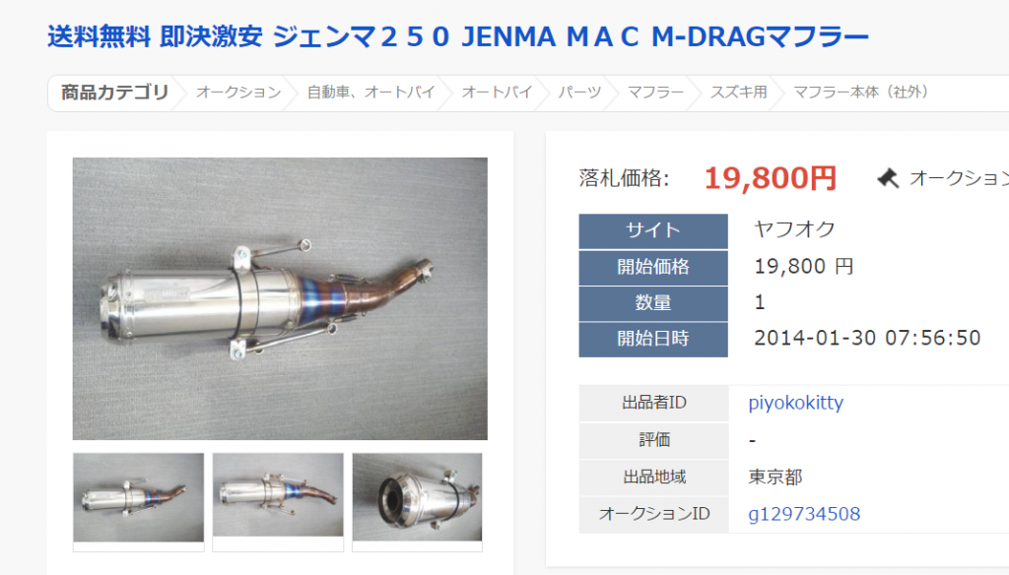1009x575 pixels.
Task: Click the サイト table header cell
Action: click(653, 231)
